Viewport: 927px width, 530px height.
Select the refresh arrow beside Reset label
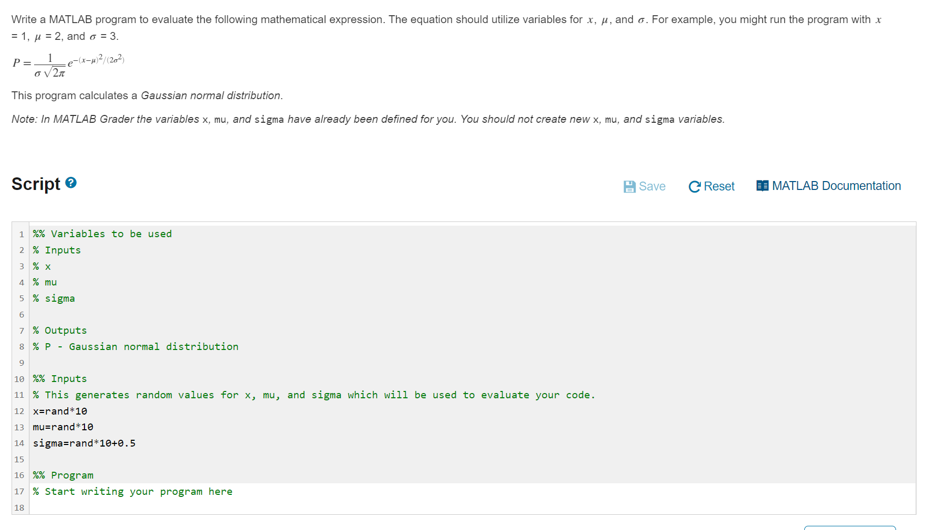coord(694,186)
